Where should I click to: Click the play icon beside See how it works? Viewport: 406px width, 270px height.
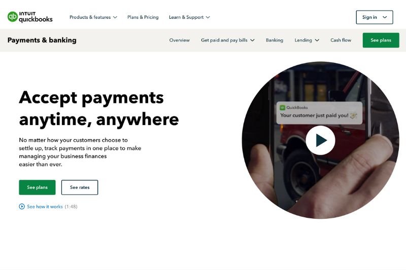point(22,207)
